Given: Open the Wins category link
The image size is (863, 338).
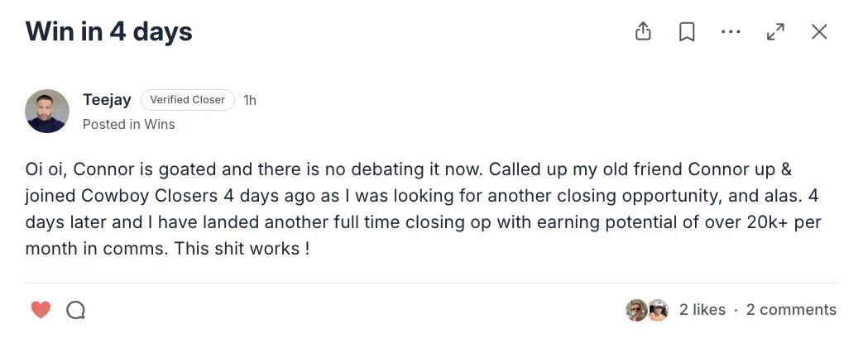Looking at the screenshot, I should coord(160,125).
